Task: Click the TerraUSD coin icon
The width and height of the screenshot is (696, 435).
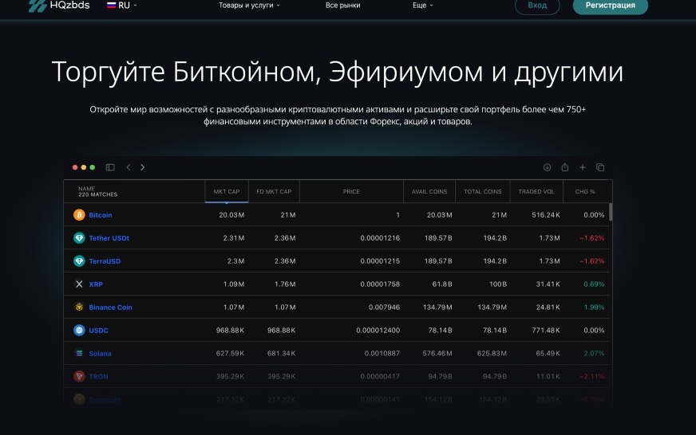Action: 79,261
